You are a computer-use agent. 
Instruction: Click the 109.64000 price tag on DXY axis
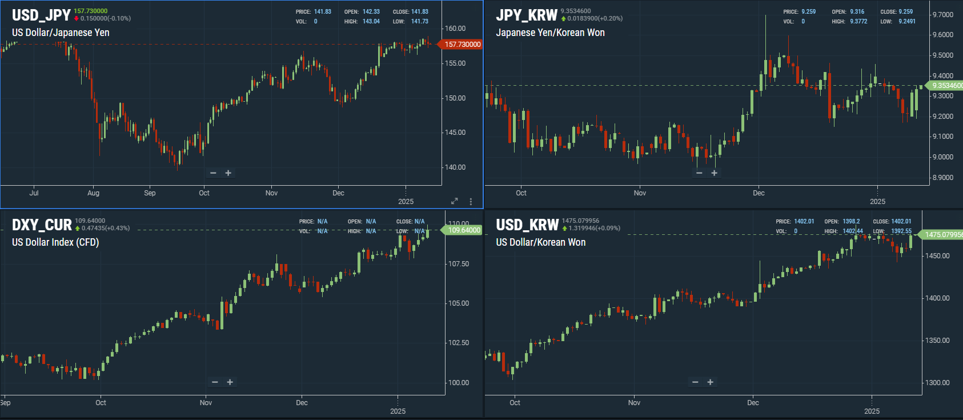point(462,230)
